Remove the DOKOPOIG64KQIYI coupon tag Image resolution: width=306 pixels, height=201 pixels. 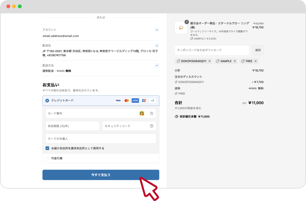point(209,61)
